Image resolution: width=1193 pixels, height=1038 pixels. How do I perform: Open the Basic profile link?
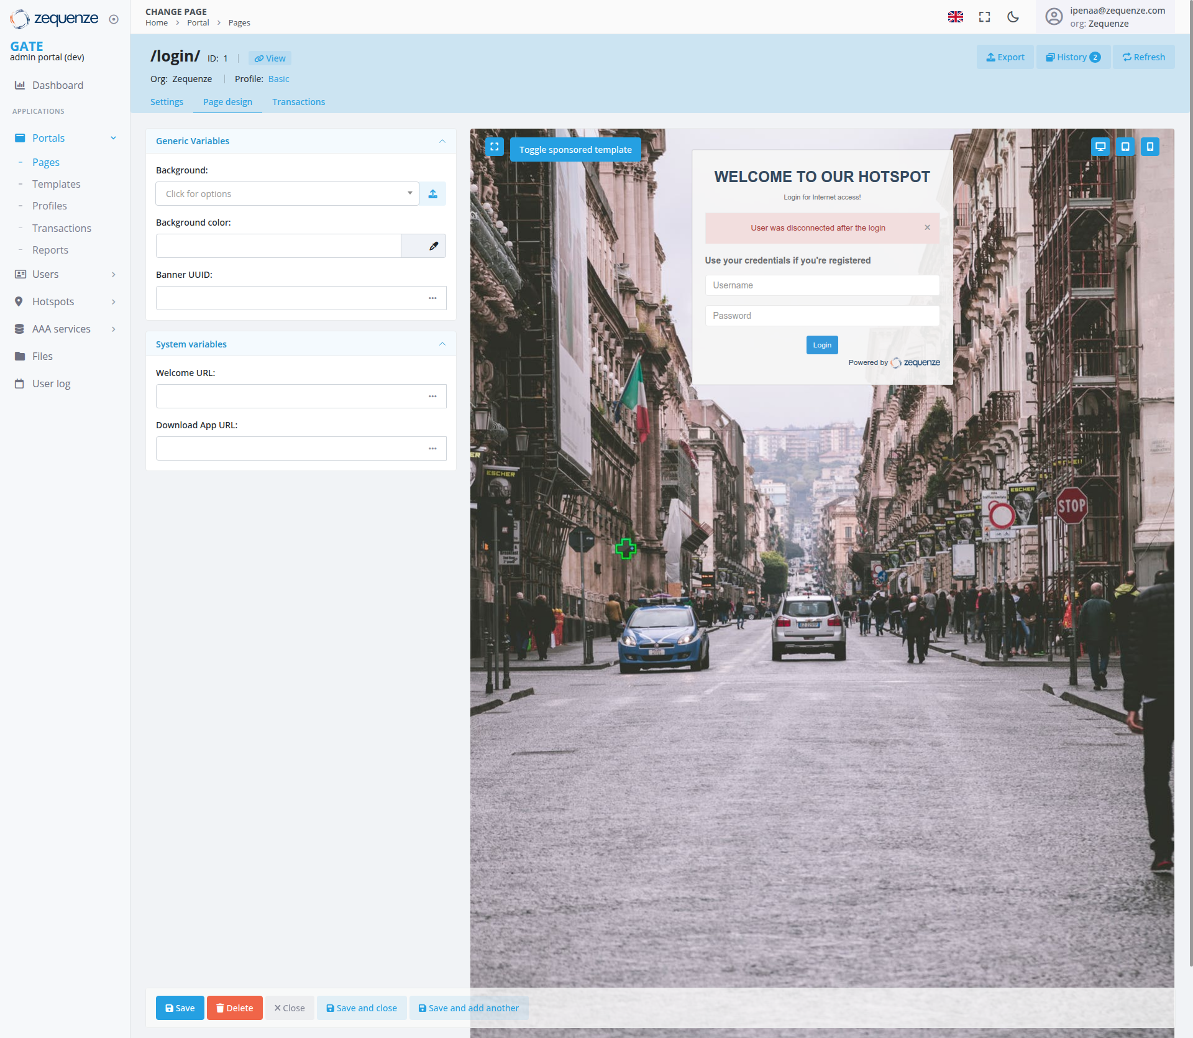(278, 79)
